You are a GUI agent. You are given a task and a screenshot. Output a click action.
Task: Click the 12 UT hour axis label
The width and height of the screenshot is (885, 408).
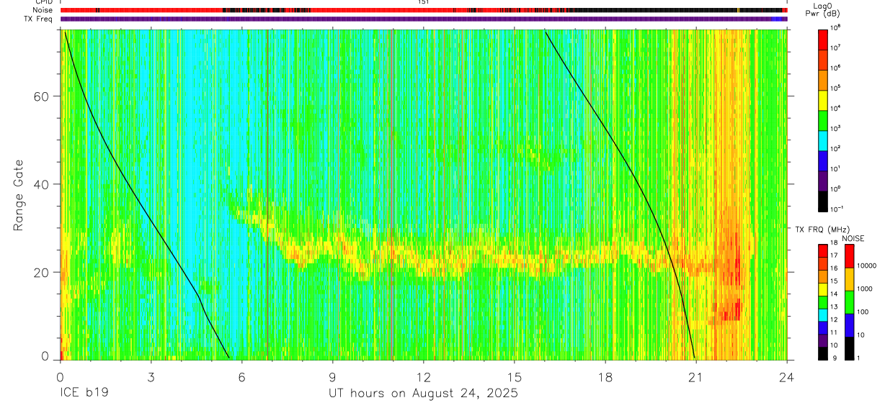point(424,377)
